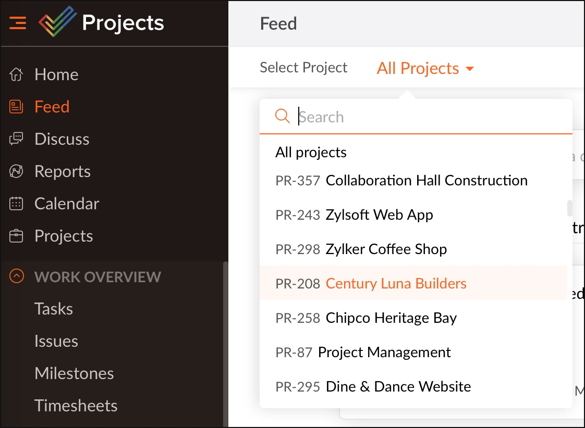Open Timesheets from the sidebar

click(76, 406)
